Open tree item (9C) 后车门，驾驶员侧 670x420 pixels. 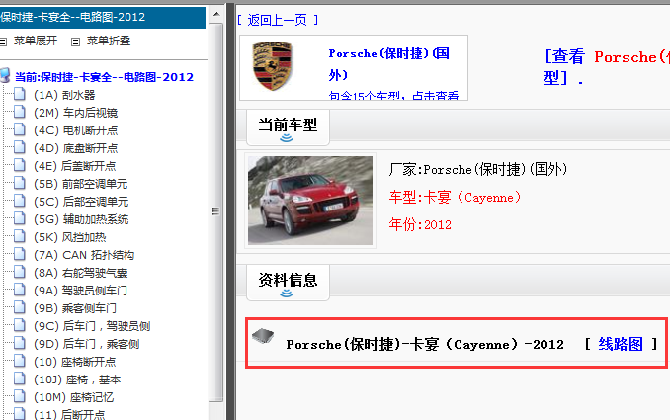pos(92,326)
